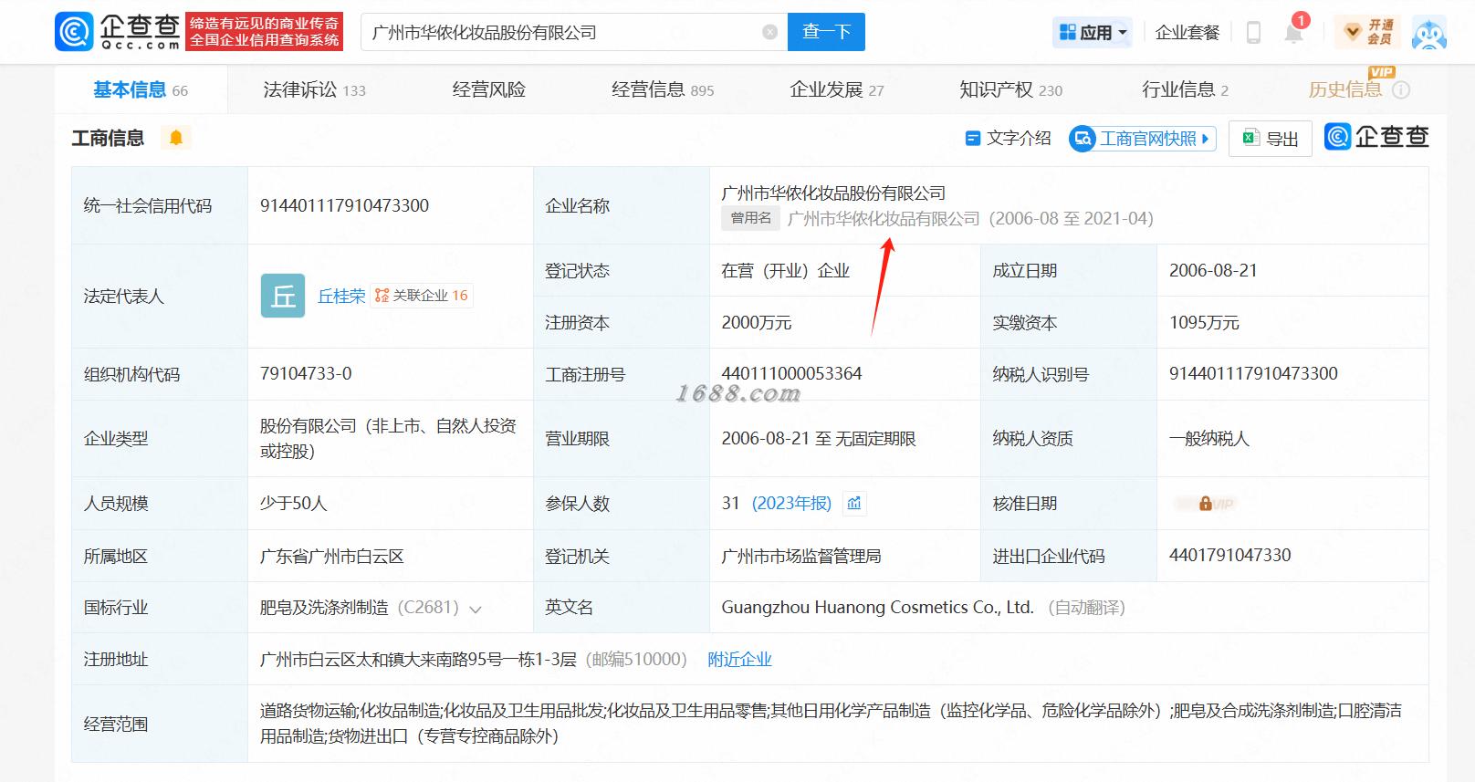Screen dimensions: 1475x782
Task: Open the 经营信息 tab
Action: tap(663, 89)
